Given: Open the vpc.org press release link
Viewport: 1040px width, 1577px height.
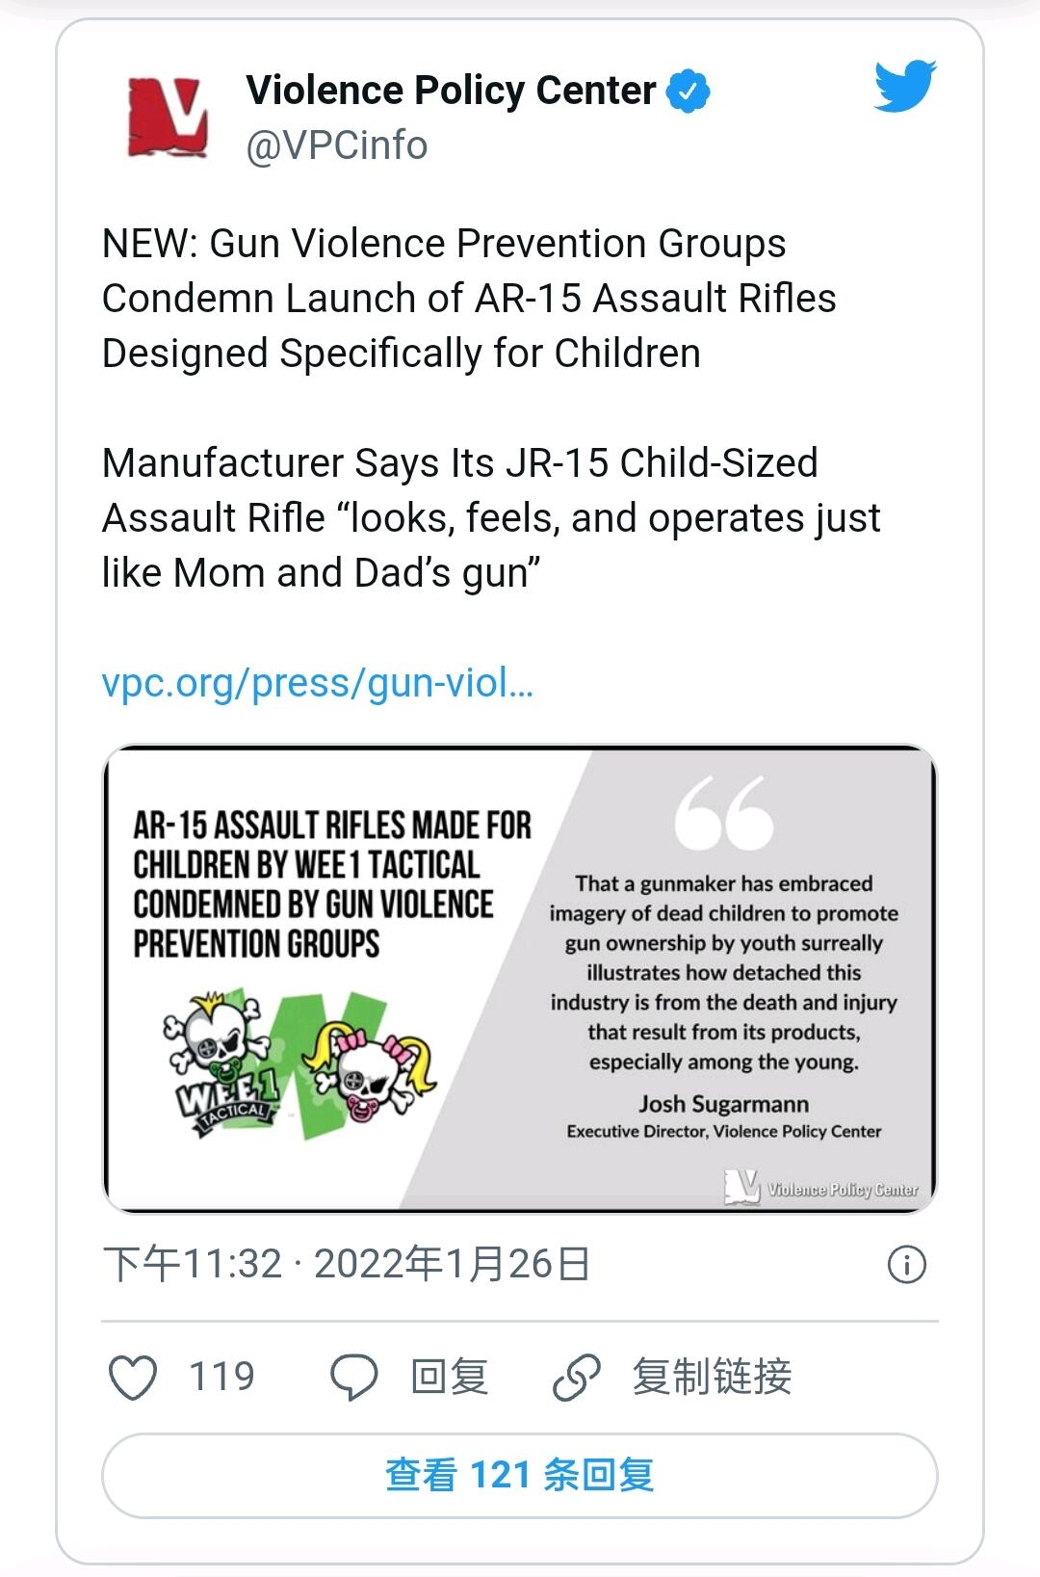Looking at the screenshot, I should pyautogui.click(x=317, y=683).
